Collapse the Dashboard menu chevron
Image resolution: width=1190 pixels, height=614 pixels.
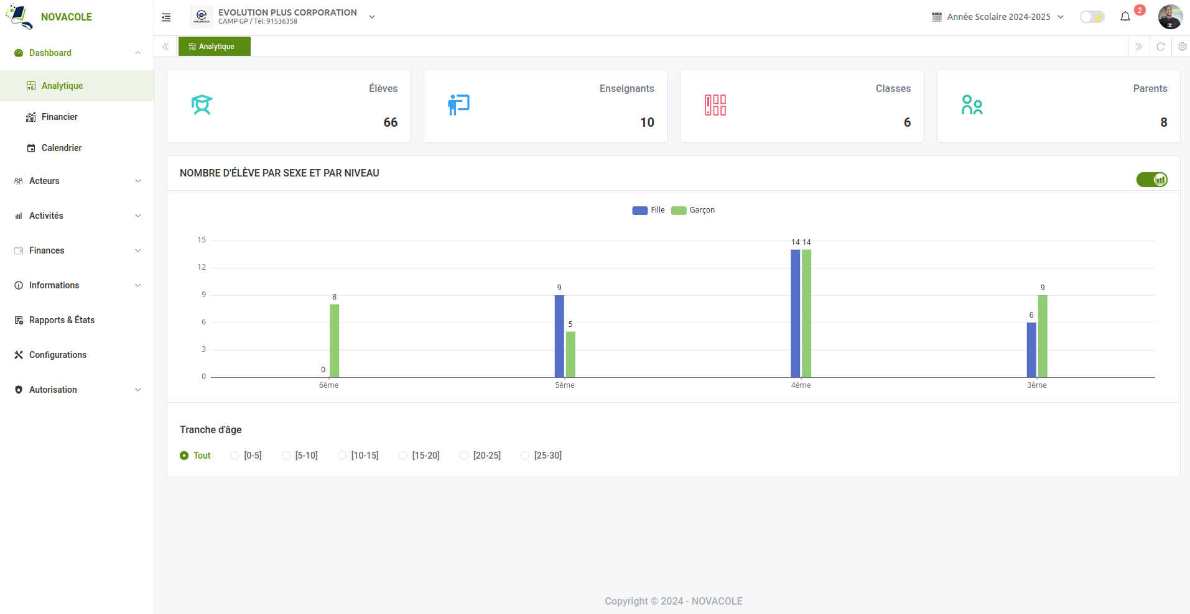click(138, 53)
